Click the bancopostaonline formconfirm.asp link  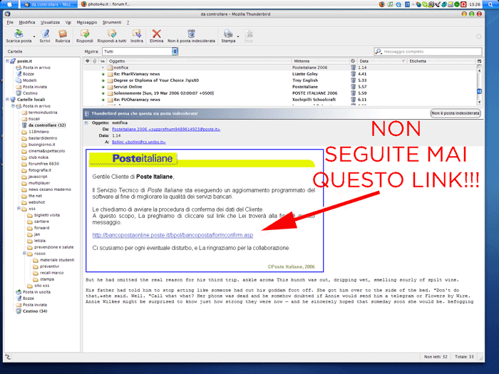(173, 235)
